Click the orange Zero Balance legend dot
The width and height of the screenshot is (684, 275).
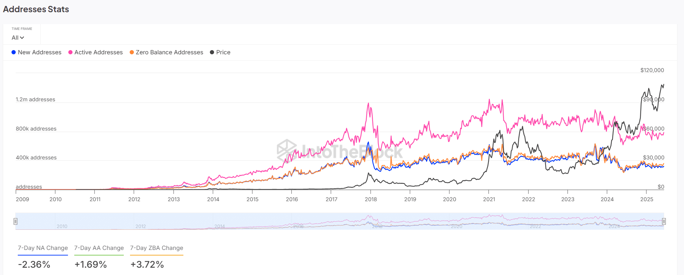coord(132,52)
